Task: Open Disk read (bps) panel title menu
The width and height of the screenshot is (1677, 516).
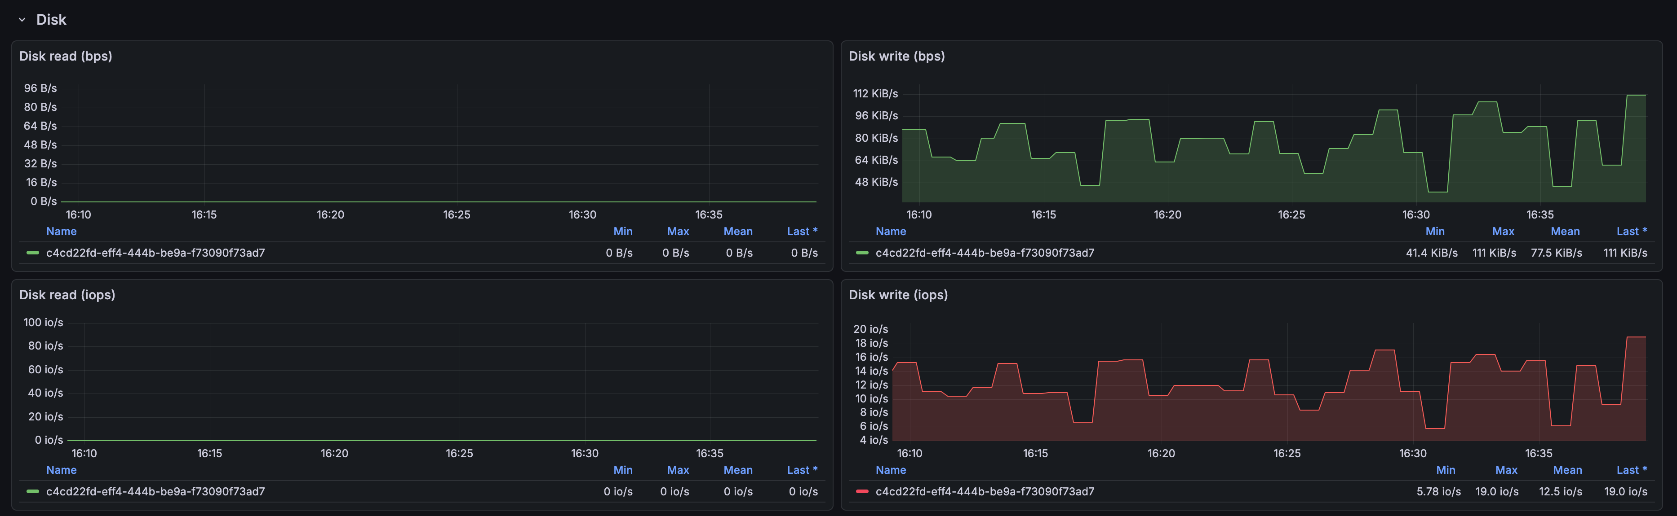Action: click(66, 56)
